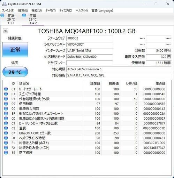Image resolution: width=174 pixels, height=178 pixels.
Task: Click the 正常 health status button
Action: [15, 50]
